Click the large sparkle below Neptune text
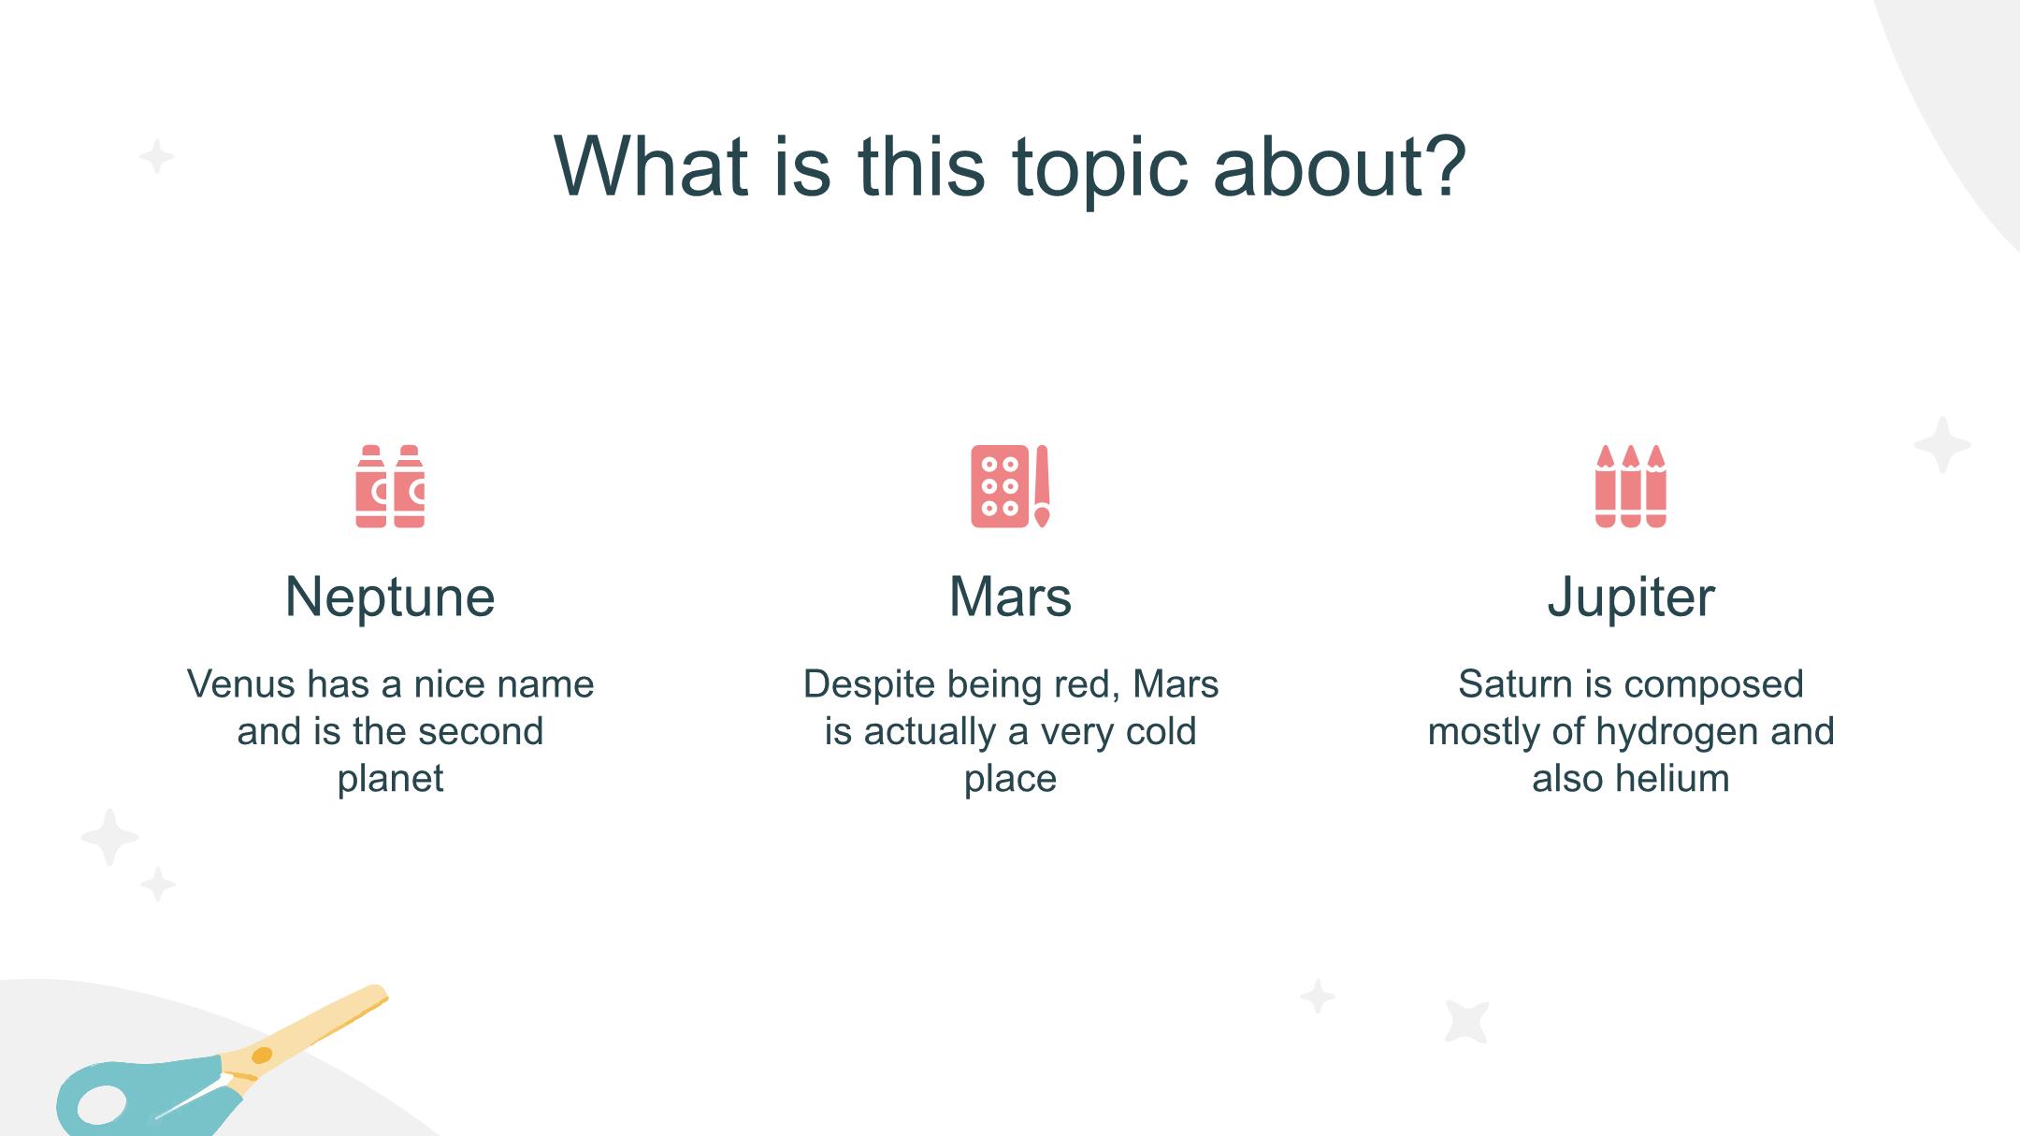The width and height of the screenshot is (2020, 1136). (x=109, y=837)
